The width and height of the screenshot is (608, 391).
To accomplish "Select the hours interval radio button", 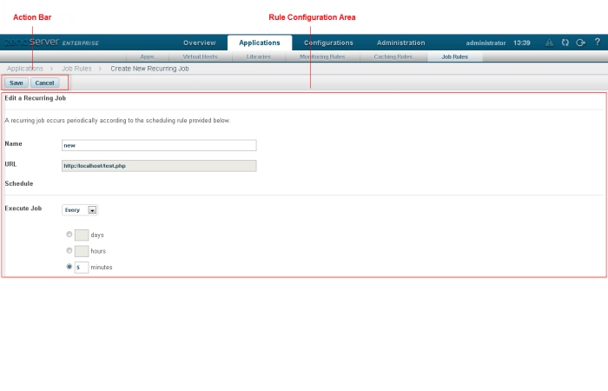I will (69, 250).
